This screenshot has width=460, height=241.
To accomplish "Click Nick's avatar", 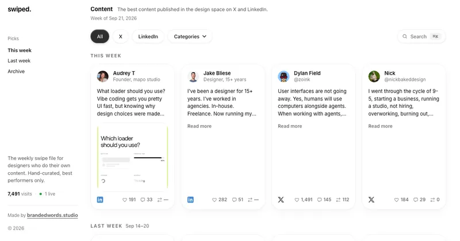I will pos(374,76).
